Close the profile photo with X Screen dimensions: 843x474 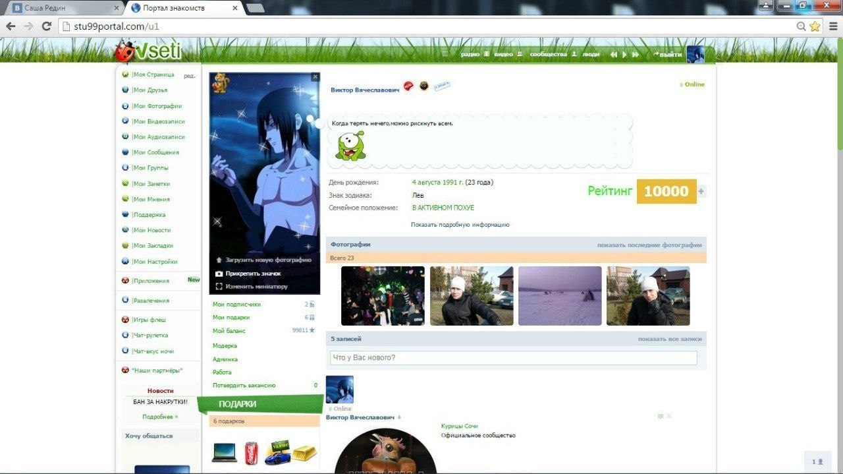(x=315, y=77)
